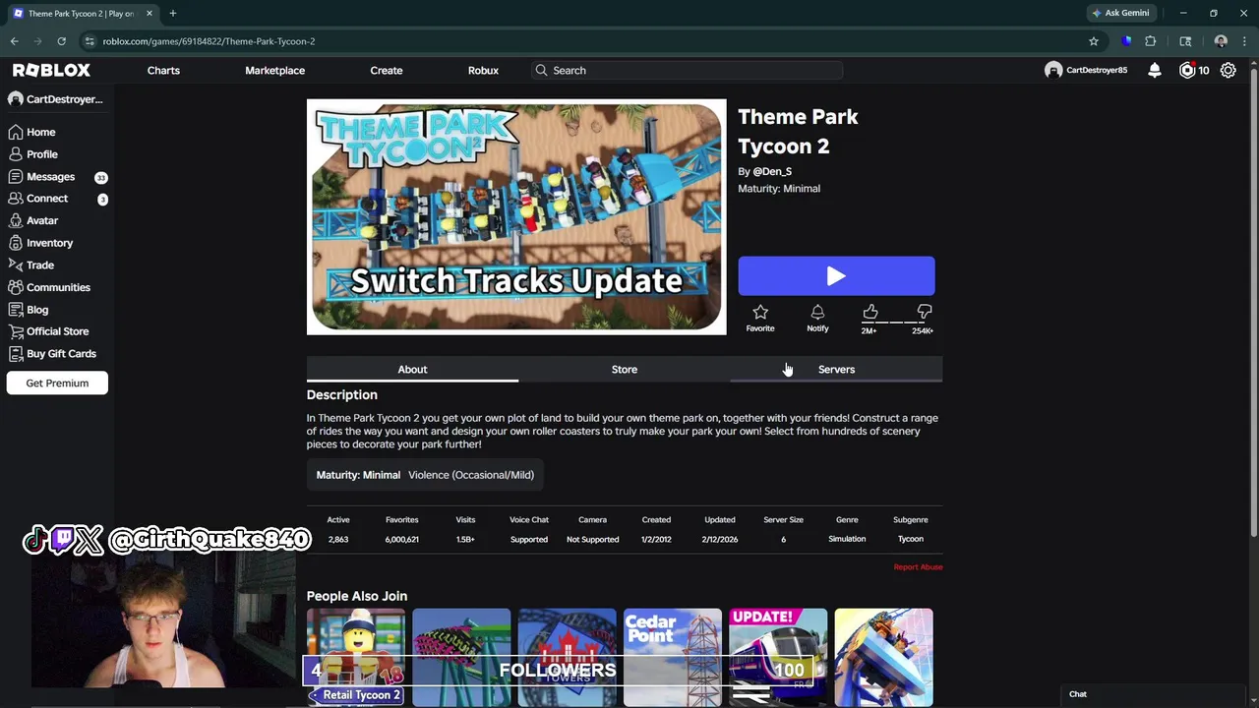
Task: Click the Tycoon subgenre value
Action: (911, 539)
